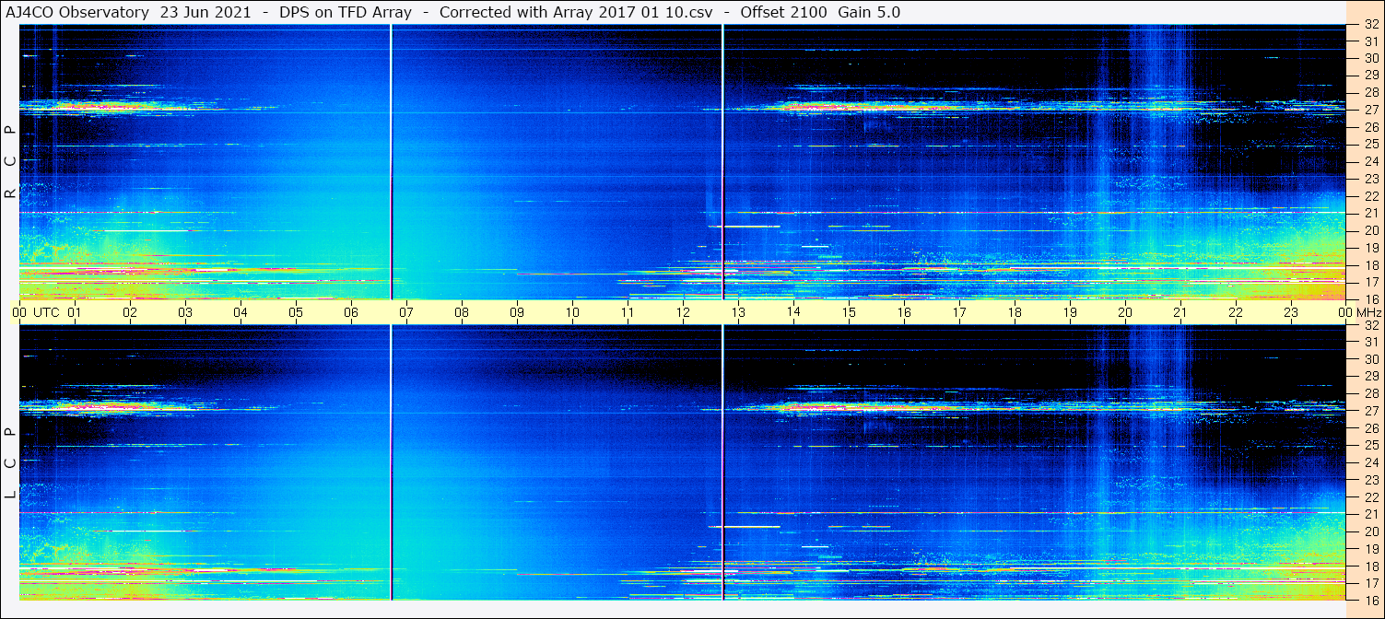
Task: Select the 30 MHz label of LCP panel
Action: pos(1370,359)
